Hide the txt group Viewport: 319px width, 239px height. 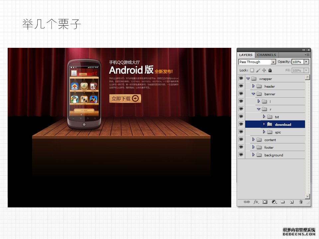point(241,117)
